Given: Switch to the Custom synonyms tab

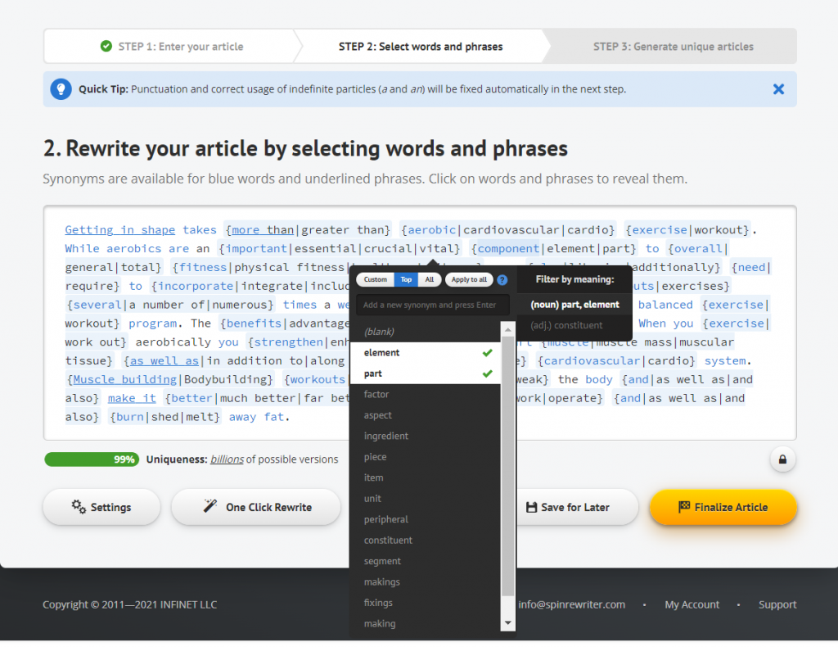Looking at the screenshot, I should (375, 280).
